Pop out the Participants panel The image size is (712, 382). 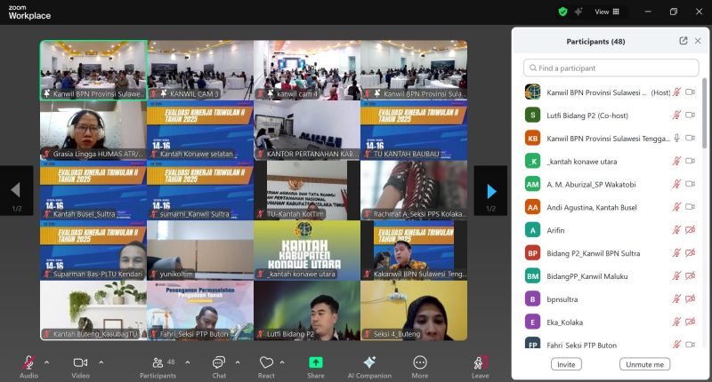pyautogui.click(x=683, y=41)
